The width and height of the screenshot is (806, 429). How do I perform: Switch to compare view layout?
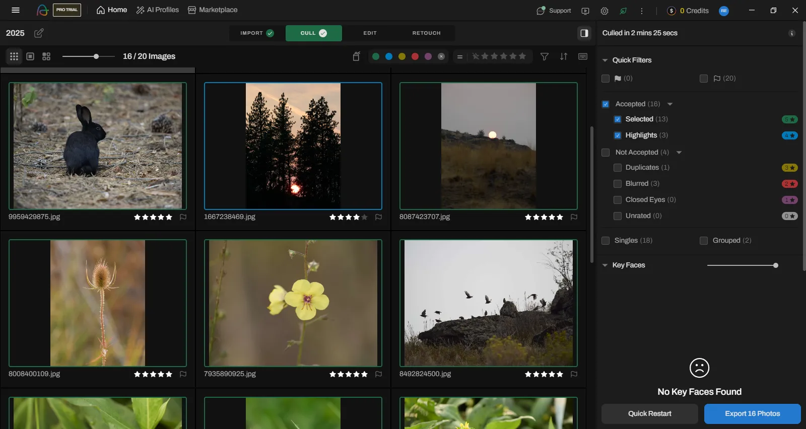46,56
